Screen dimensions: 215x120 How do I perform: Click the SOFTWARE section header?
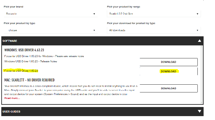click(102, 41)
